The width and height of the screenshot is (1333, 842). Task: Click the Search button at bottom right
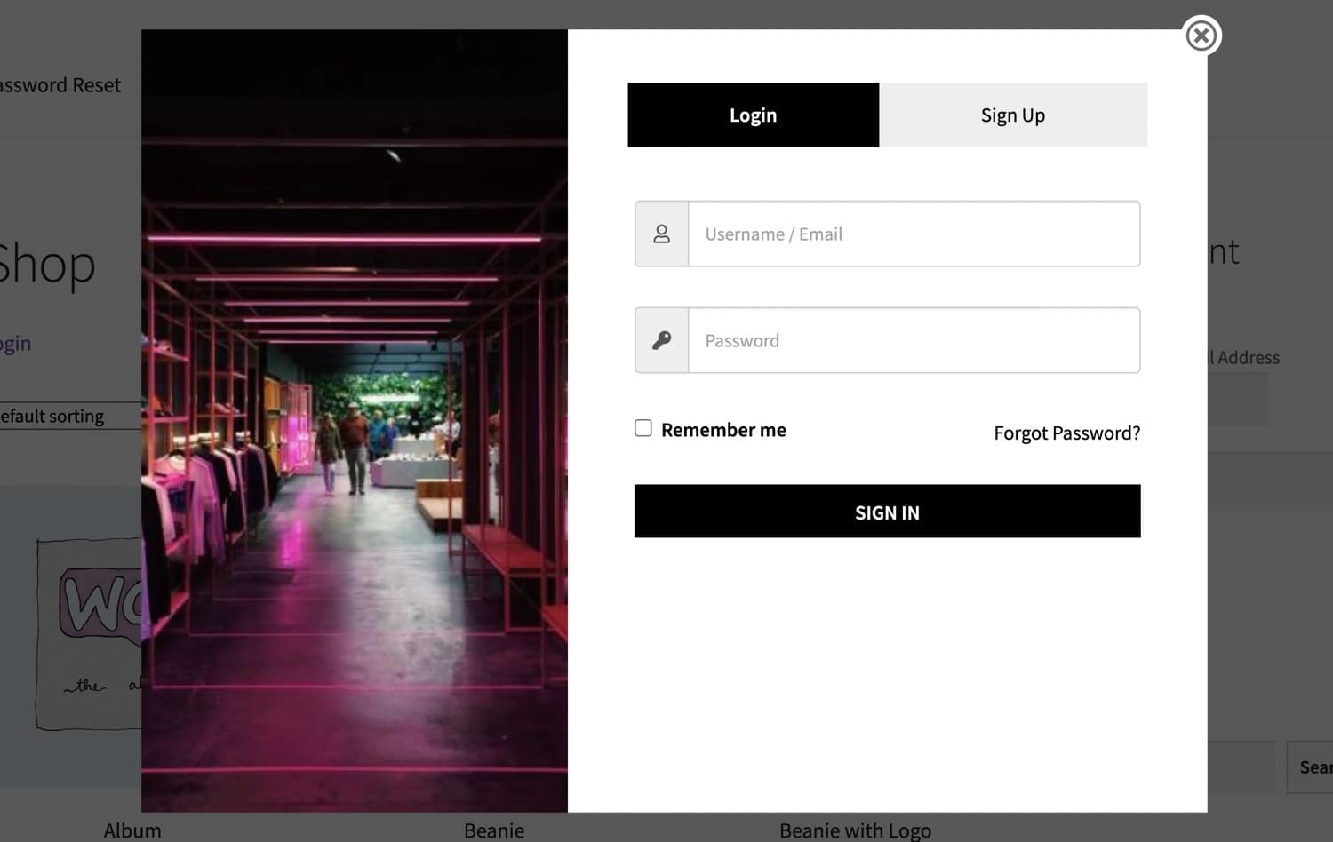pyautogui.click(x=1314, y=767)
